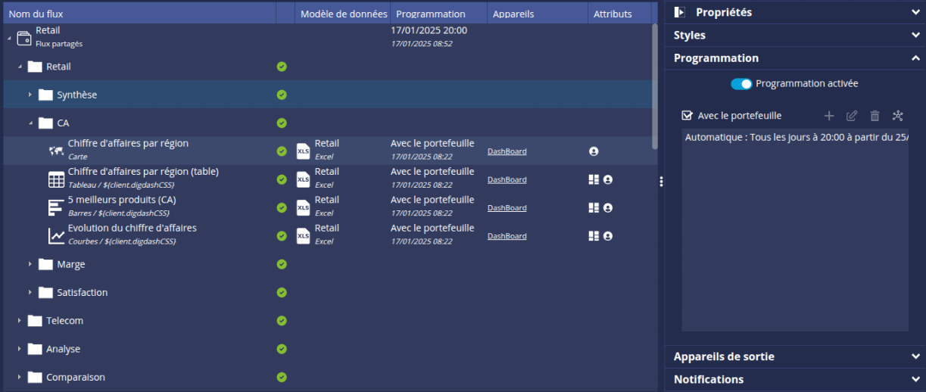The height and width of the screenshot is (392, 926).
Task: Click the user attribute icon in the Carte row
Action: 594,151
